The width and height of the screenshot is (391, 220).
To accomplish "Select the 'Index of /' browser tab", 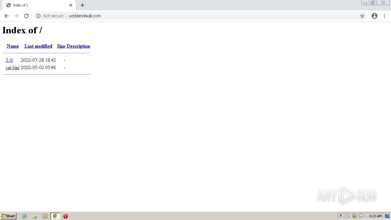I will [39, 5].
